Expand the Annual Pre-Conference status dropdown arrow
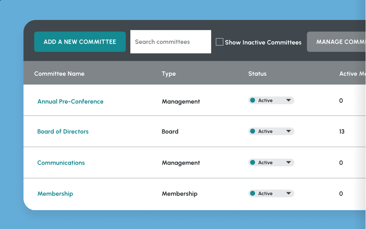 288,100
